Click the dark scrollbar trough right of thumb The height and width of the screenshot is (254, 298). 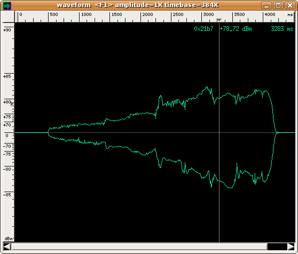pos(277,247)
